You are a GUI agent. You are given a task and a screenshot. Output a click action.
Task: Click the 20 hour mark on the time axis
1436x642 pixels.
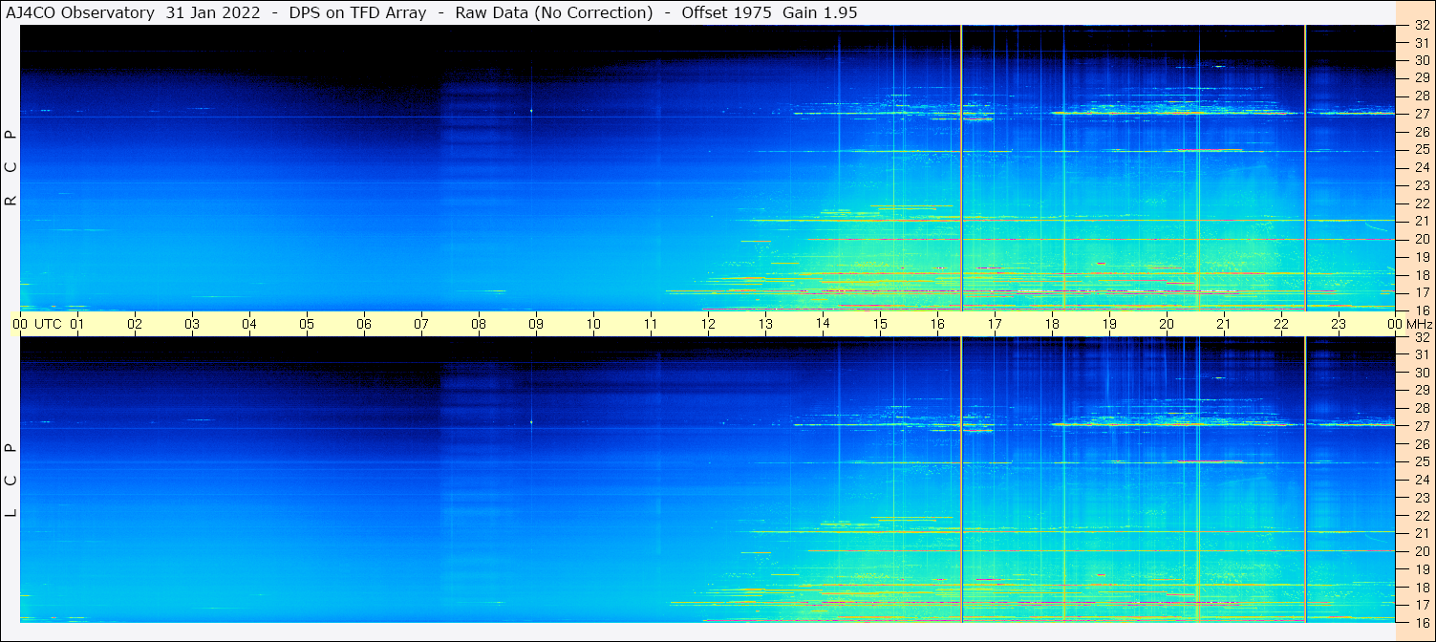click(1167, 324)
